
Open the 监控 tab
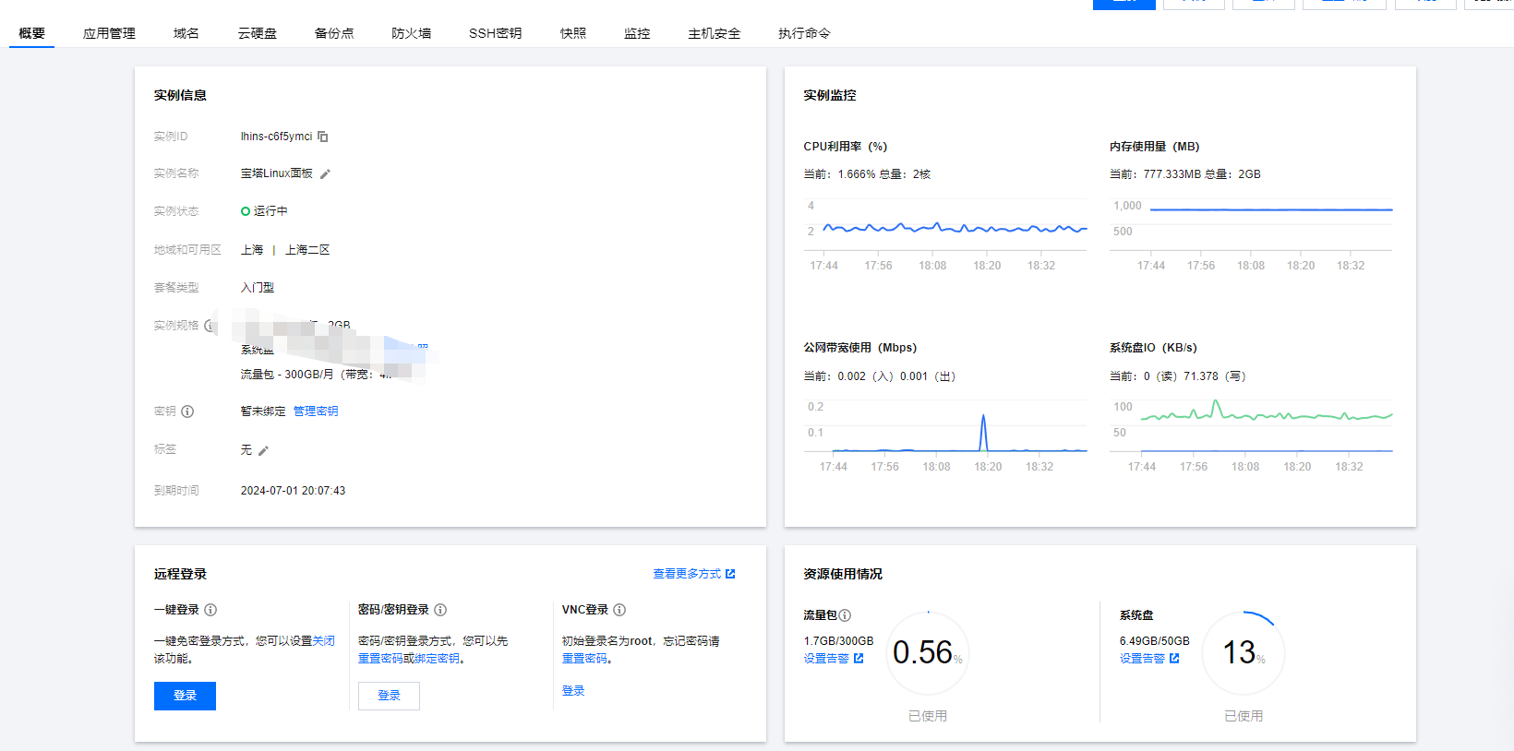pyautogui.click(x=637, y=33)
